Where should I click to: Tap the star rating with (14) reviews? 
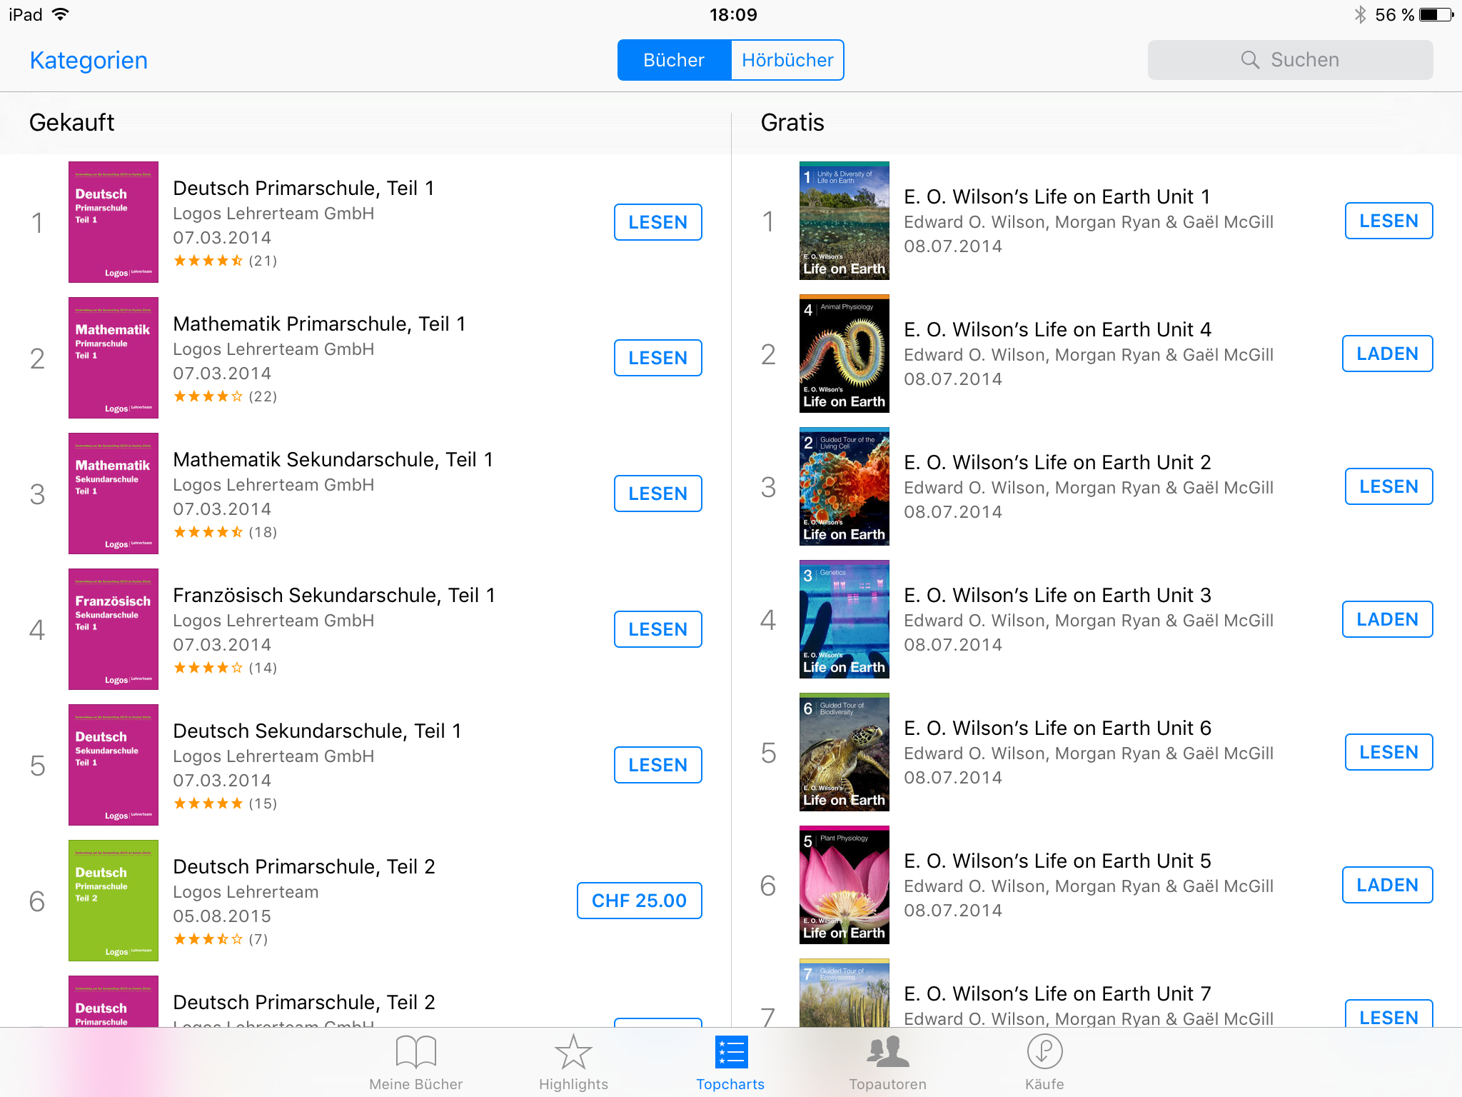point(225,668)
